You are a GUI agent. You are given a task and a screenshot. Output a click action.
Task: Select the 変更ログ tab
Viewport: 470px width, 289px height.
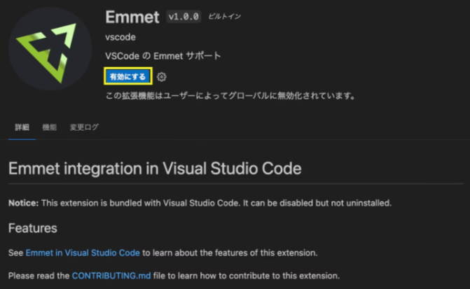84,127
